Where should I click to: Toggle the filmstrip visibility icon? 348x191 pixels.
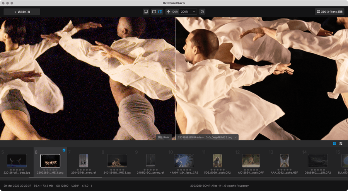coord(146,12)
